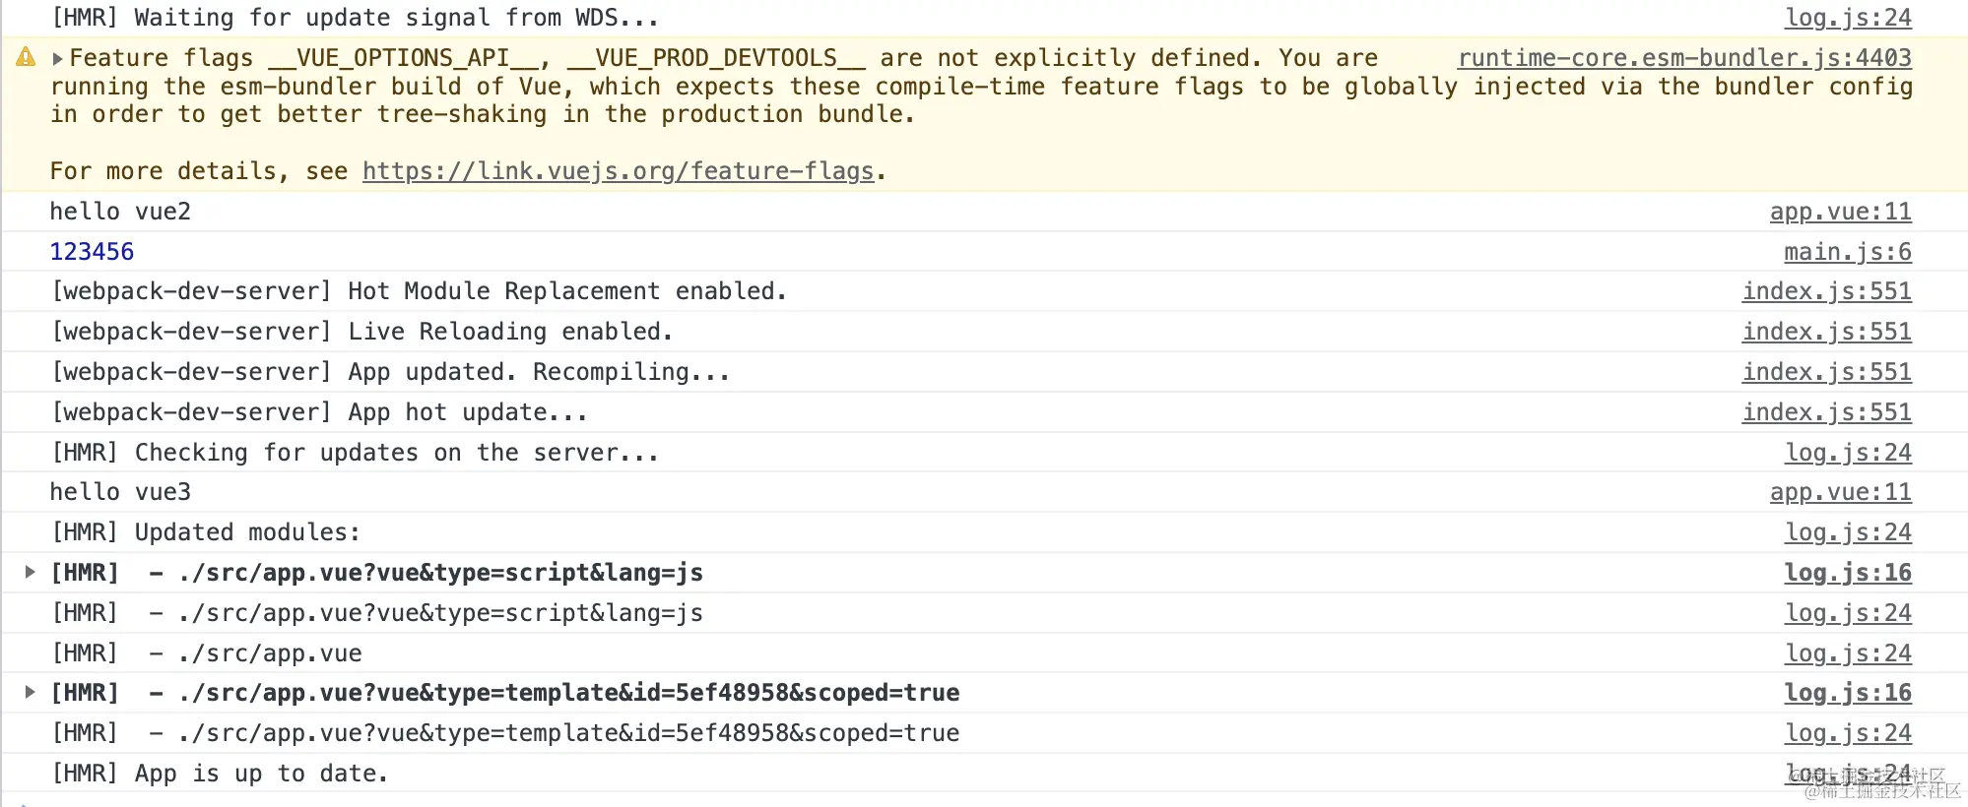The image size is (1968, 807).
Task: Select Checking for updates on the server message
Action: tap(355, 453)
